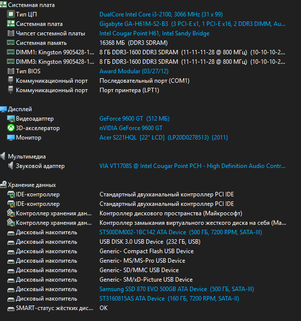
Task: Select the Монитор field label
Action: 29,138
